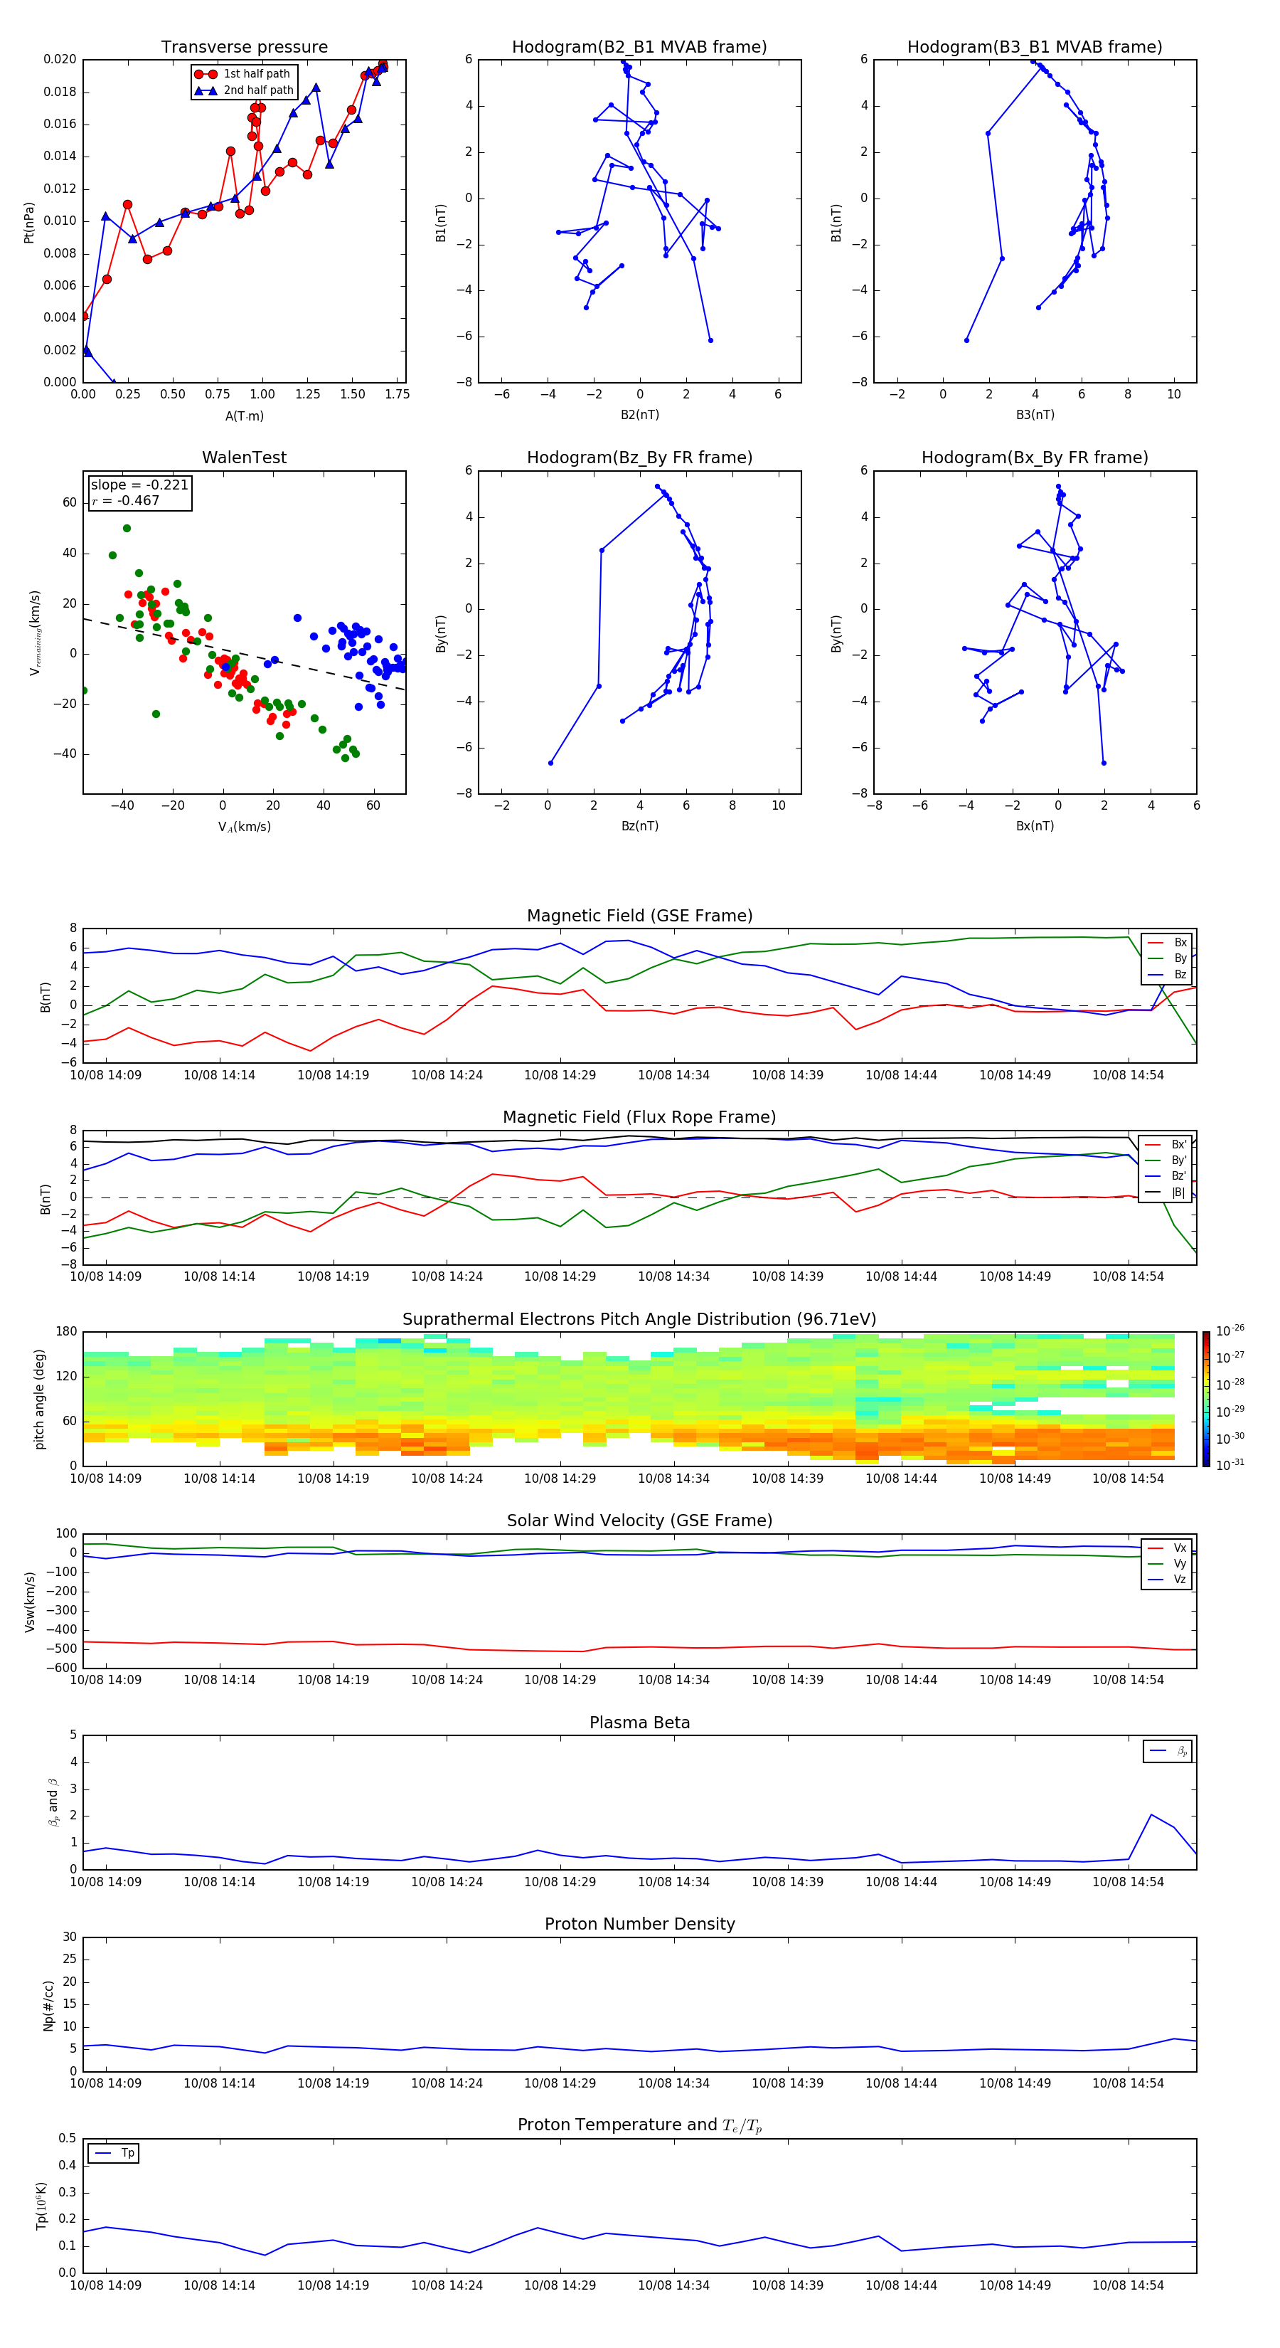Click the "pitch angle (deg)" axis label
The width and height of the screenshot is (1280, 2348).
pos(39,1399)
